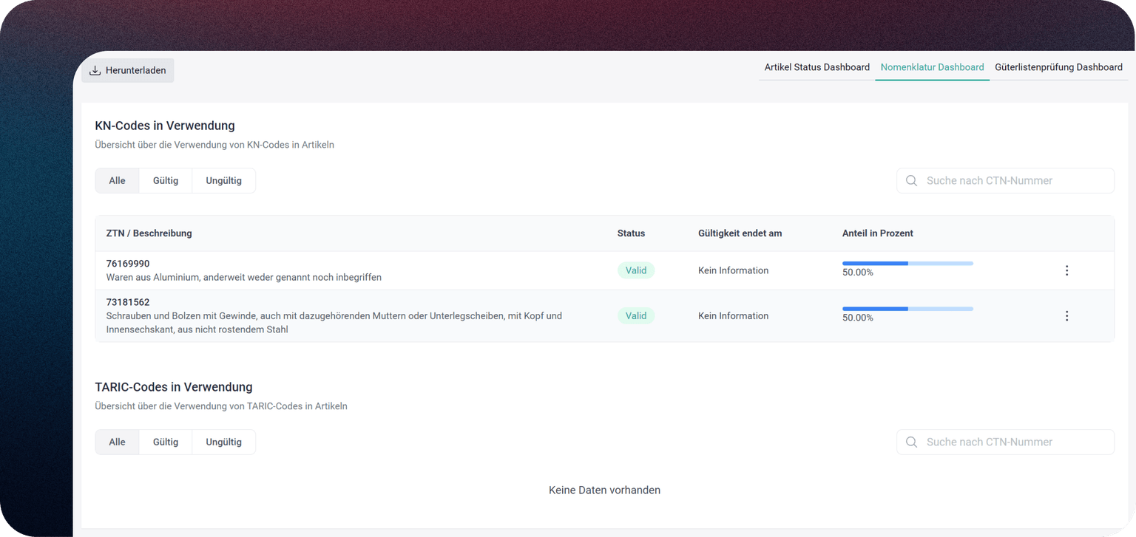The image size is (1136, 537).
Task: Click the download icon beside Herunterladen
Action: point(95,69)
